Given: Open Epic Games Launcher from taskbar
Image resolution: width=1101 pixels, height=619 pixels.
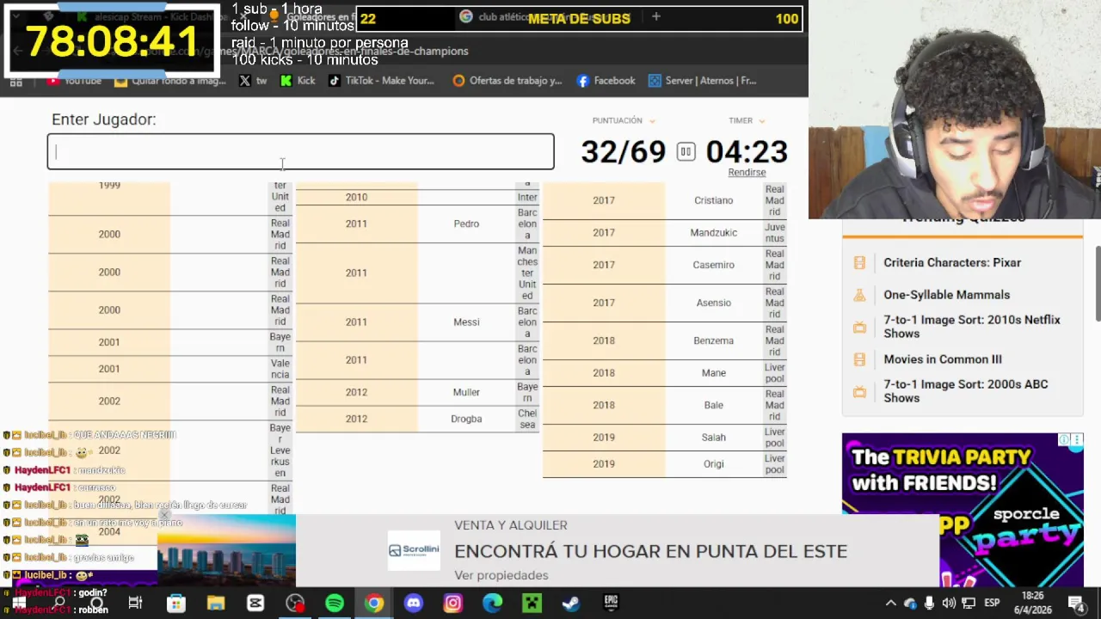Looking at the screenshot, I should 611,603.
